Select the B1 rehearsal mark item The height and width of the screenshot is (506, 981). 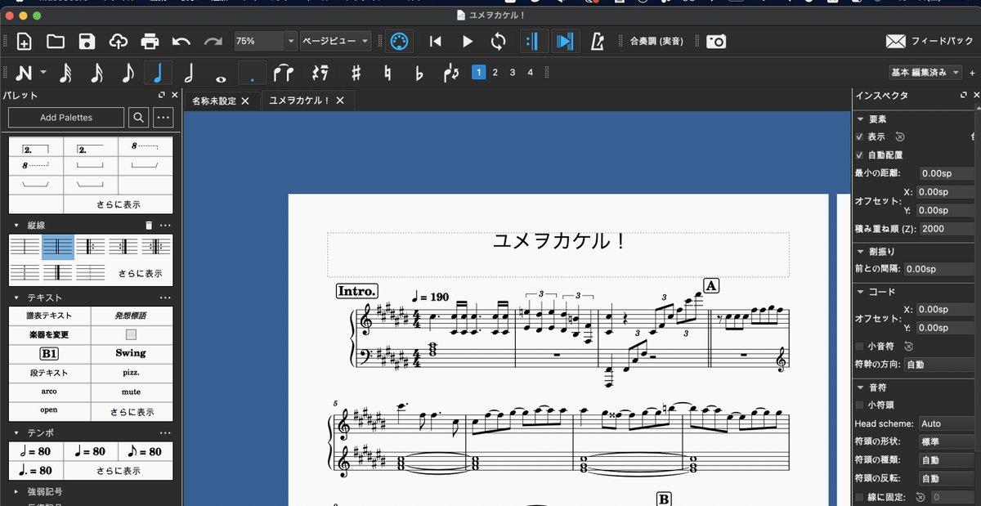[49, 353]
